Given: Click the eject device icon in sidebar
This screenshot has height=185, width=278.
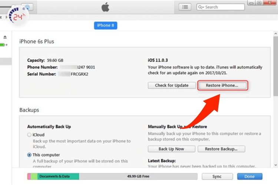Looking at the screenshot, I should click(5, 37).
